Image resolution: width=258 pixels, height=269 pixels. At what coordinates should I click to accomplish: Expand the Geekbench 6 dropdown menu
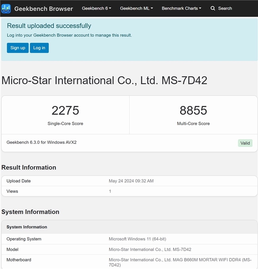pos(96,8)
